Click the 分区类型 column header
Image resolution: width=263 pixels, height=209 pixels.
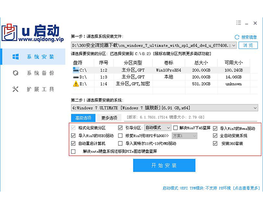point(133,63)
